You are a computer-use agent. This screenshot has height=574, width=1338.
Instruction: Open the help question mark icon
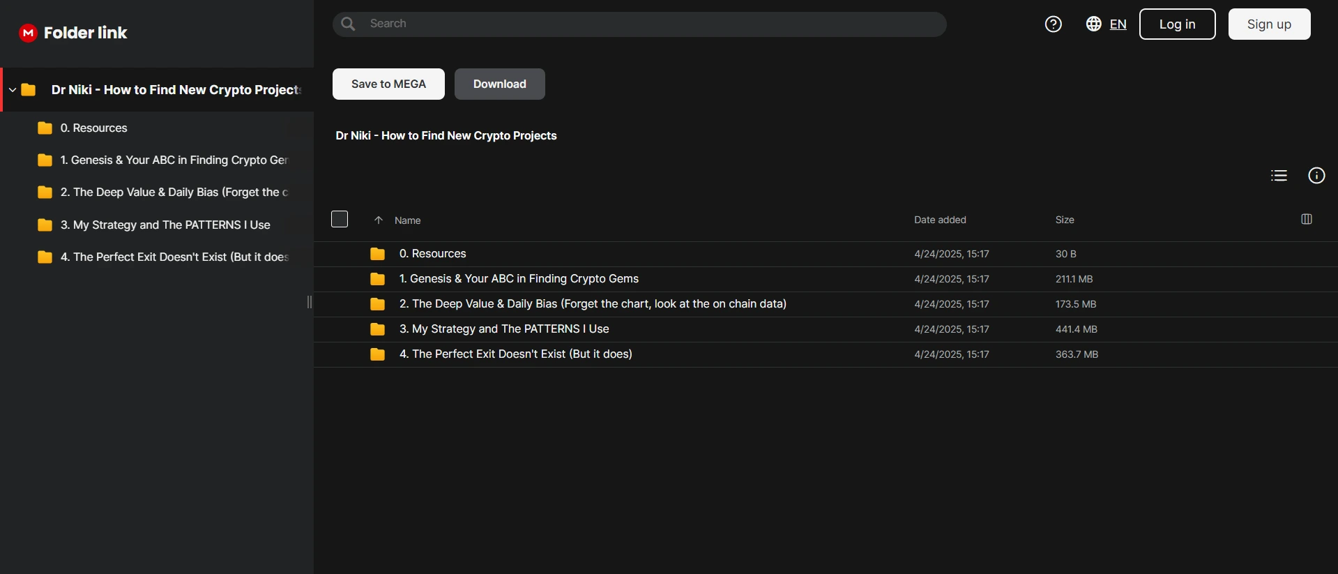click(1054, 24)
